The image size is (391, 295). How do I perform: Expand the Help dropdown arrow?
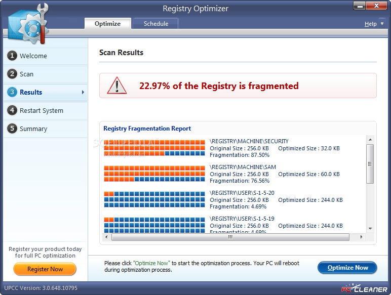[x=382, y=24]
